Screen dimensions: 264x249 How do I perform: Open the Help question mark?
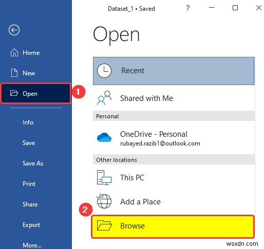188,8
